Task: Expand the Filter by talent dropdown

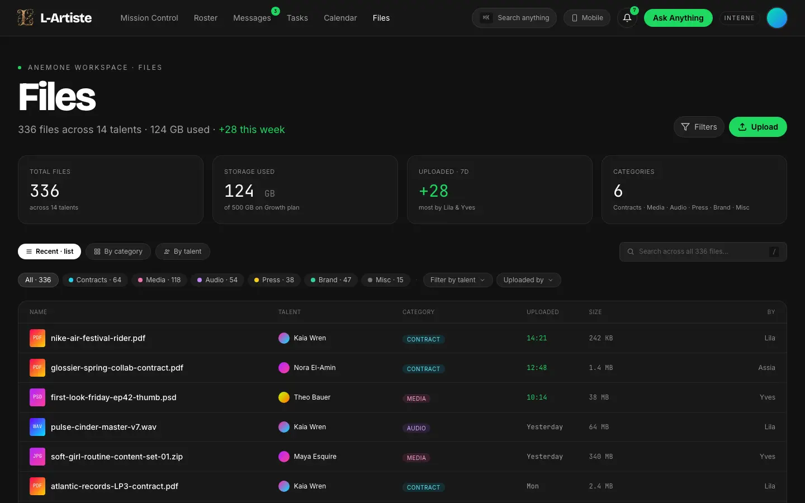Action: pyautogui.click(x=458, y=280)
